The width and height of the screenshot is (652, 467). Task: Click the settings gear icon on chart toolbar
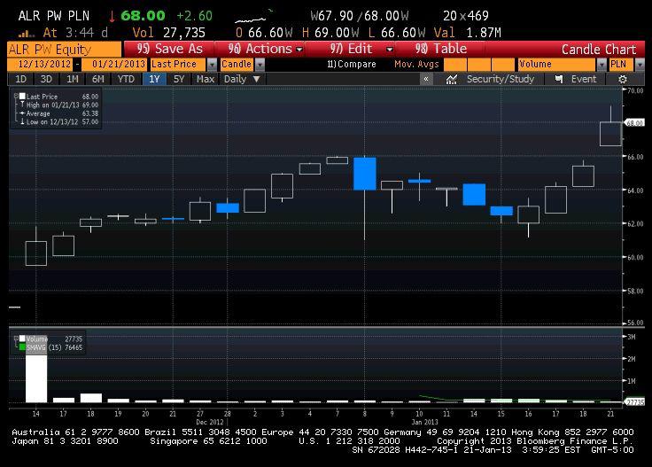click(x=623, y=79)
